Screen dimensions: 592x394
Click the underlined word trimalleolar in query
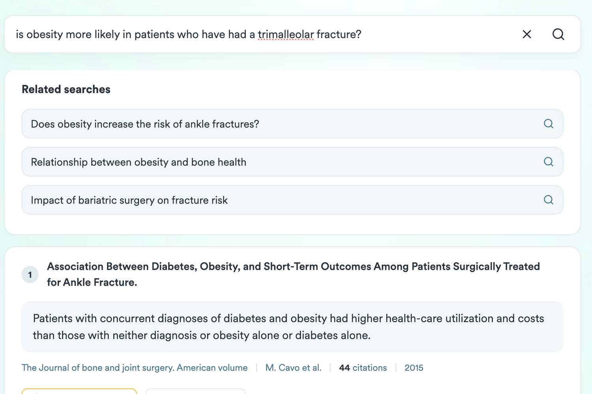[x=286, y=34]
